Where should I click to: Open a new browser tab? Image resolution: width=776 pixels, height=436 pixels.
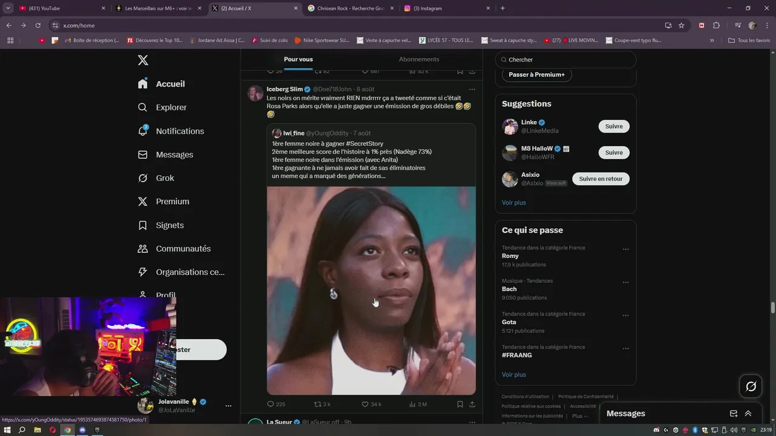click(x=503, y=8)
